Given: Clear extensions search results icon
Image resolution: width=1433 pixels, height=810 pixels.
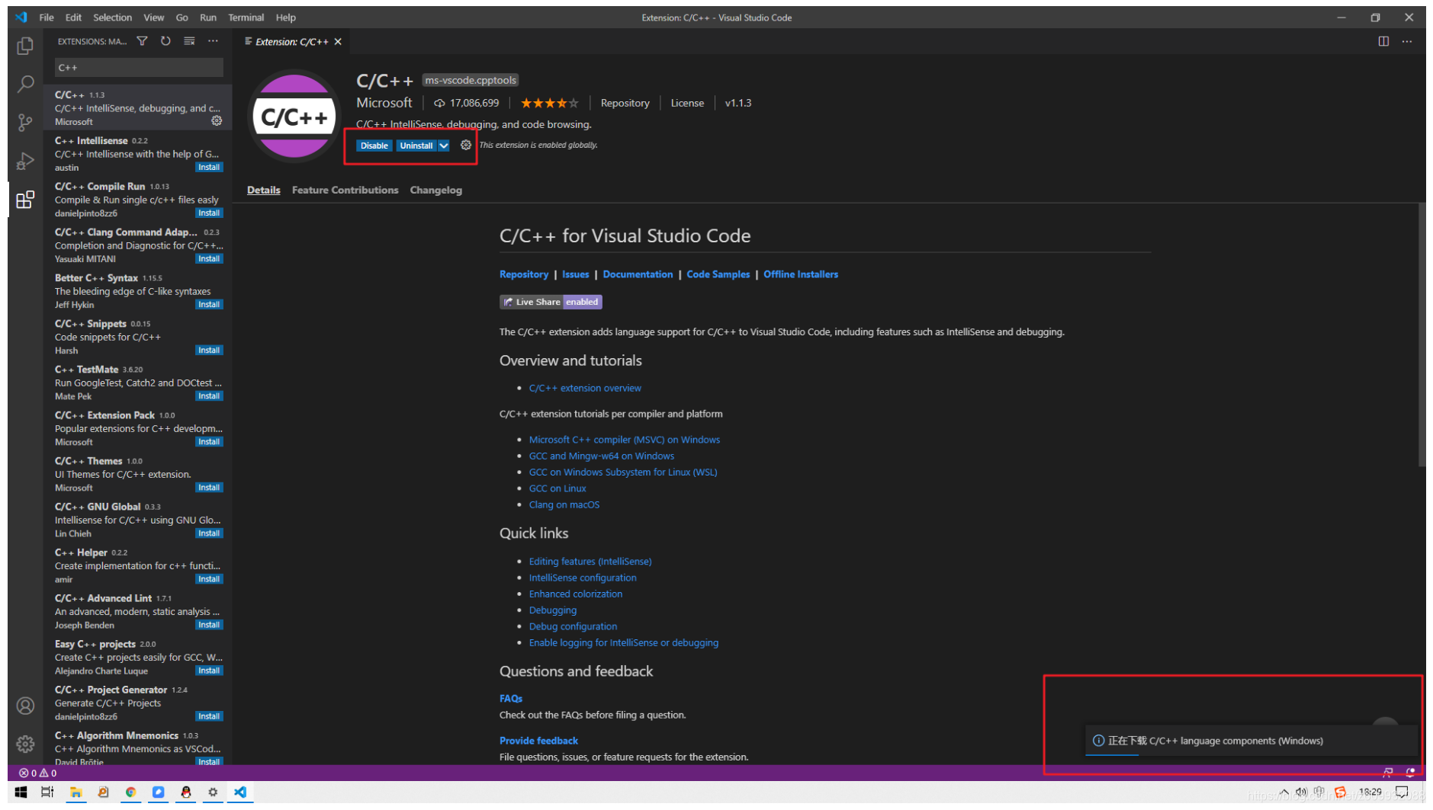Looking at the screenshot, I should click(x=189, y=41).
